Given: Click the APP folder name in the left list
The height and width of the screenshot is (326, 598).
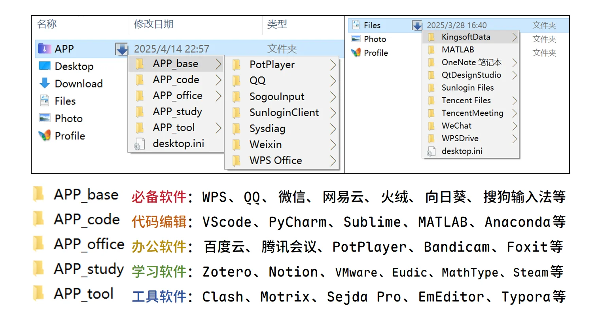Looking at the screenshot, I should click(64, 49).
